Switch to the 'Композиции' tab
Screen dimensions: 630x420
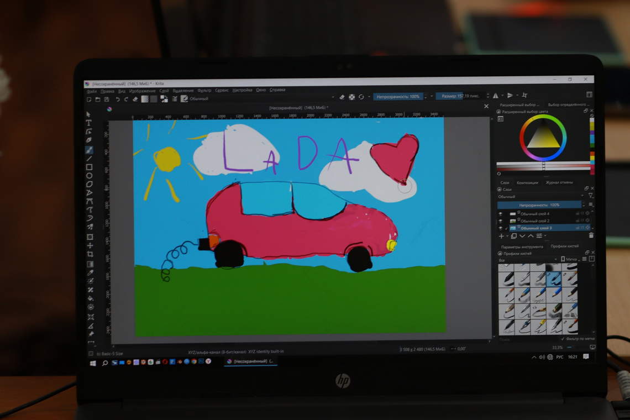[x=527, y=182]
